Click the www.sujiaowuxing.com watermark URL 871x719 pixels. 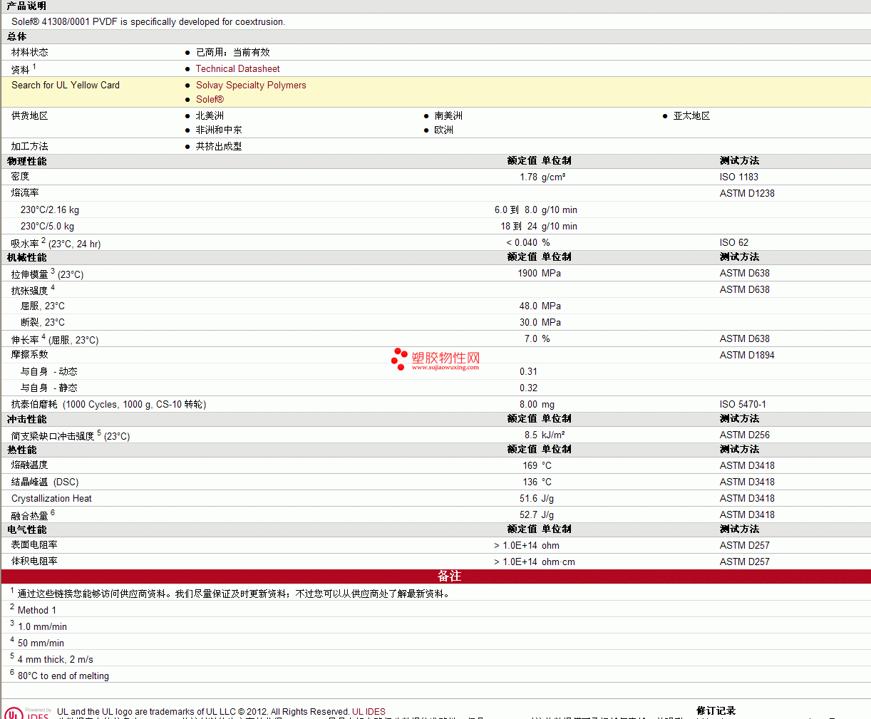tap(445, 368)
